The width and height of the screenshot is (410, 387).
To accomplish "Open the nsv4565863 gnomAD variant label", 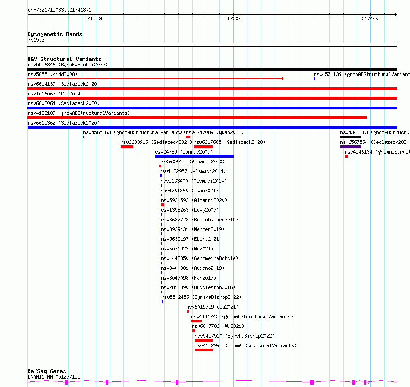I will 134,132.
